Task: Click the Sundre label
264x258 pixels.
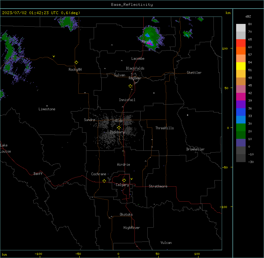Action: coord(89,120)
